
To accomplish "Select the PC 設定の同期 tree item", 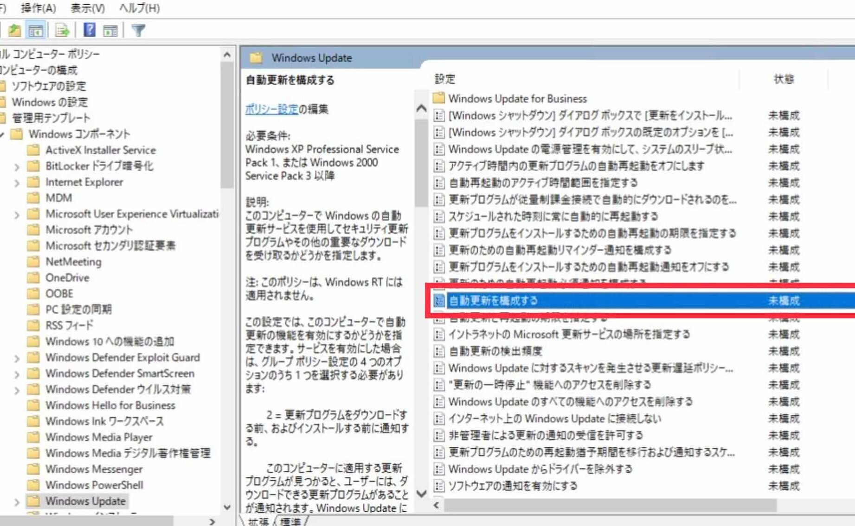I will click(x=78, y=310).
